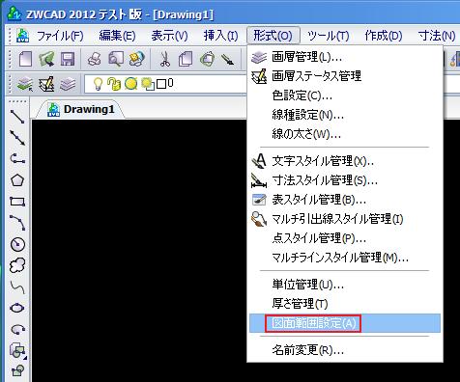Select the Line draw tool
The image size is (460, 382).
pyautogui.click(x=17, y=117)
